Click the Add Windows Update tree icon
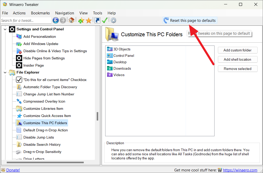Image resolution: width=263 pixels, height=173 pixels. [19, 44]
